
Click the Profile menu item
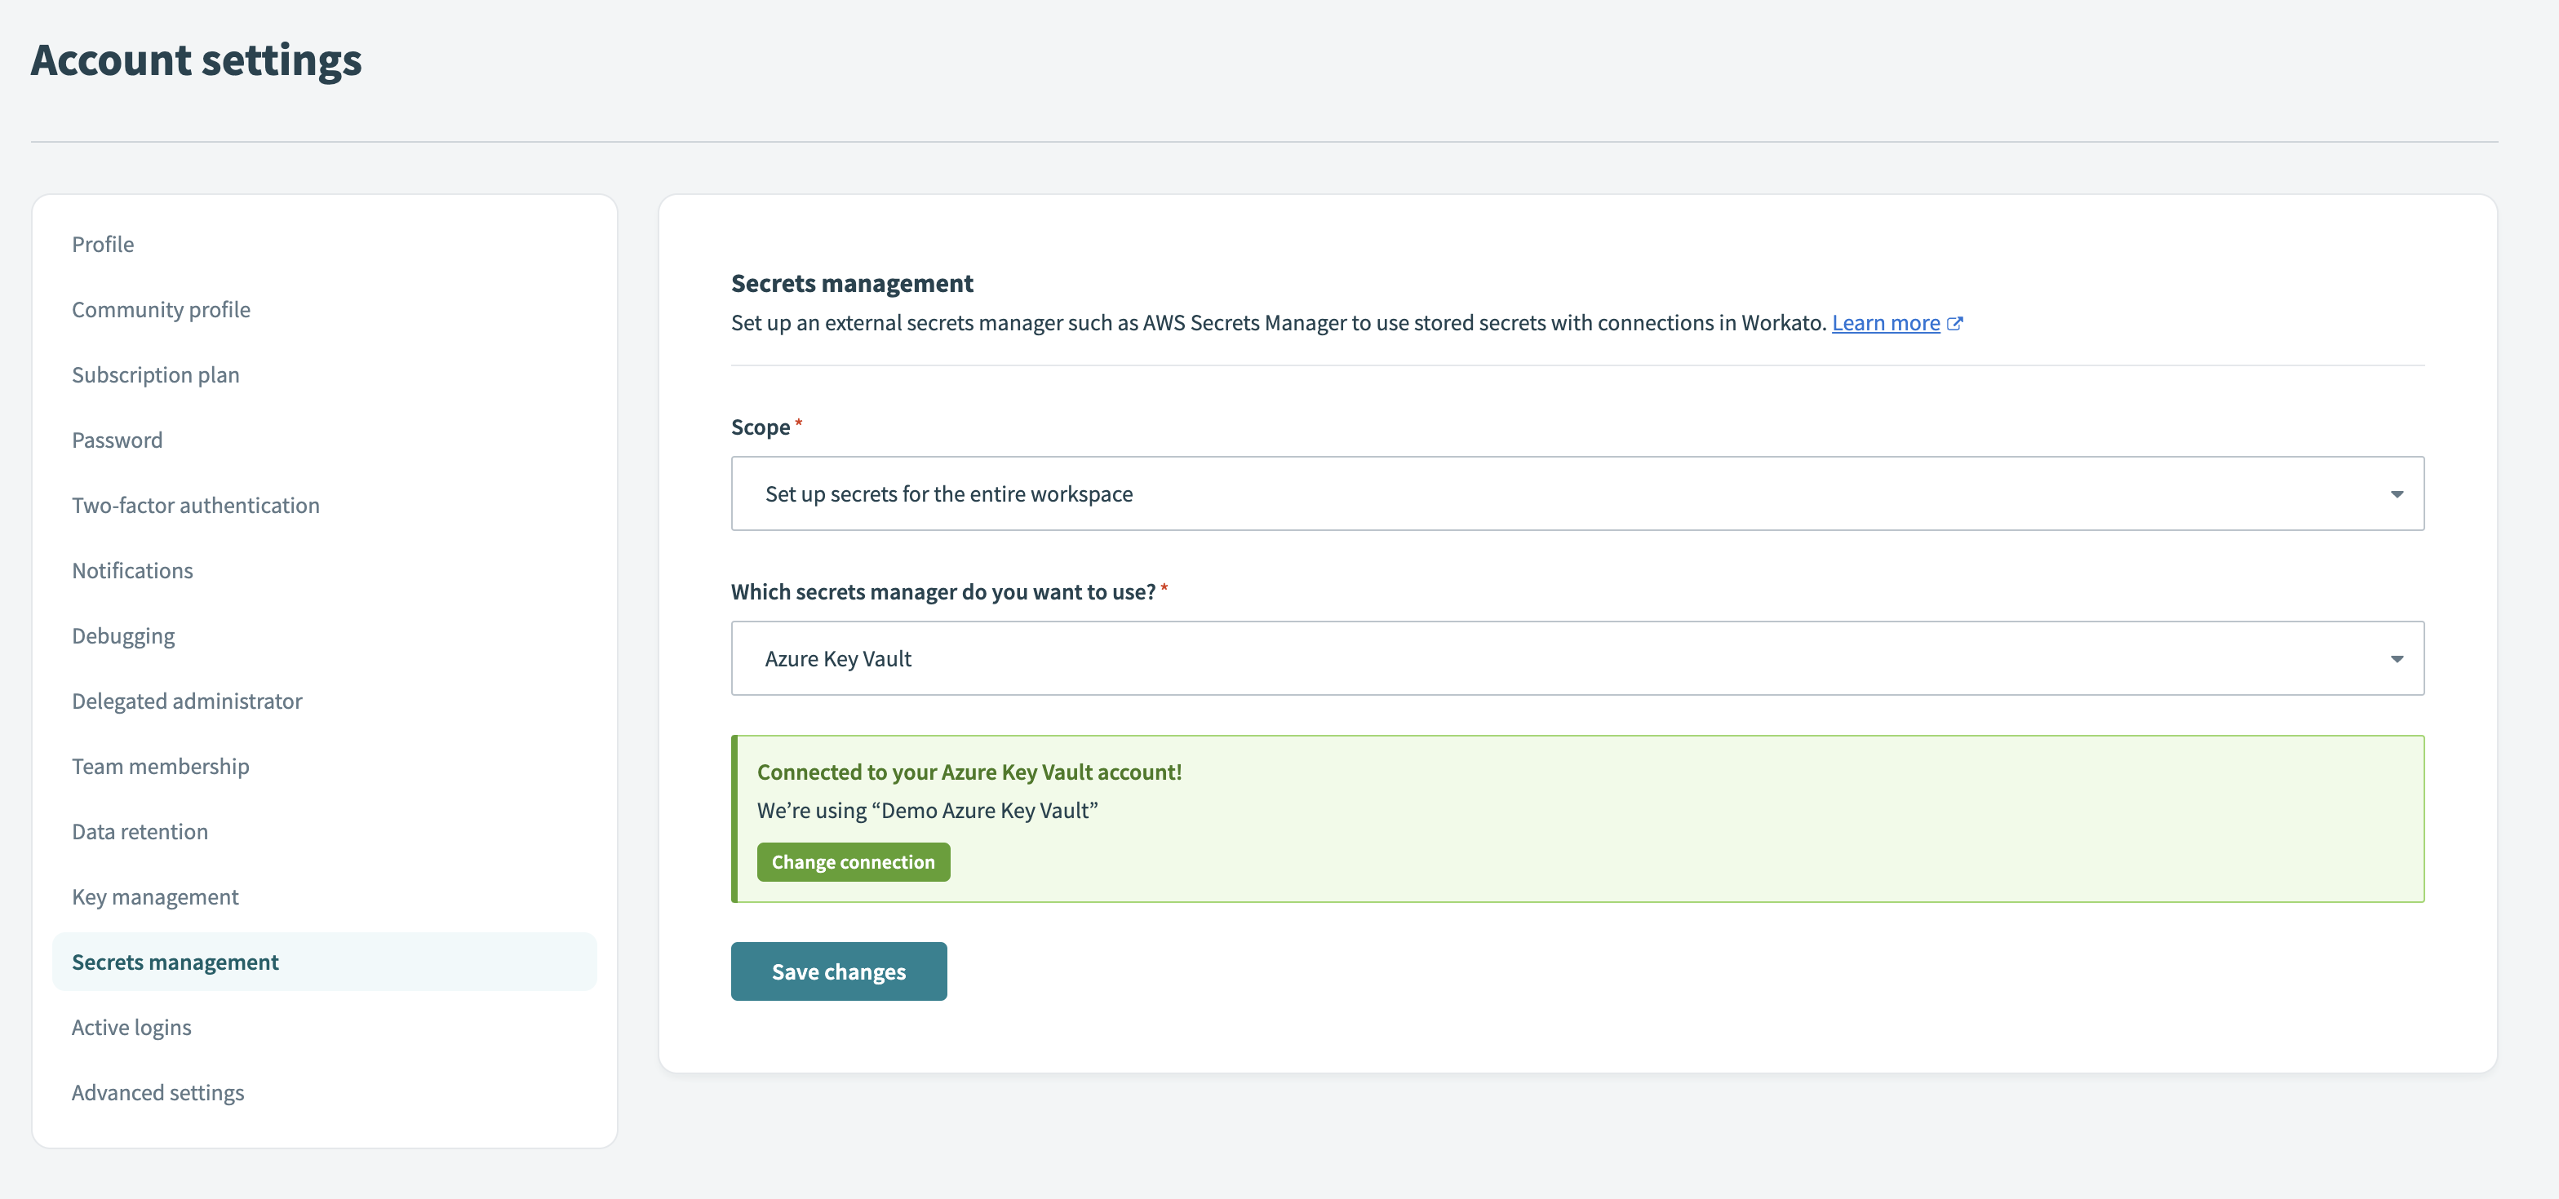pyautogui.click(x=101, y=241)
